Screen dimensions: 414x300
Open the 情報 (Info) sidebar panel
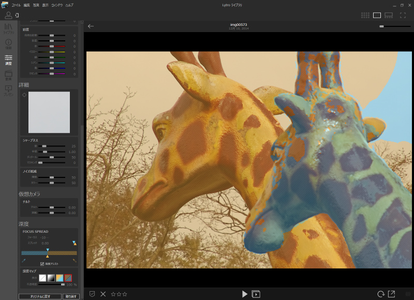[x=8, y=44]
